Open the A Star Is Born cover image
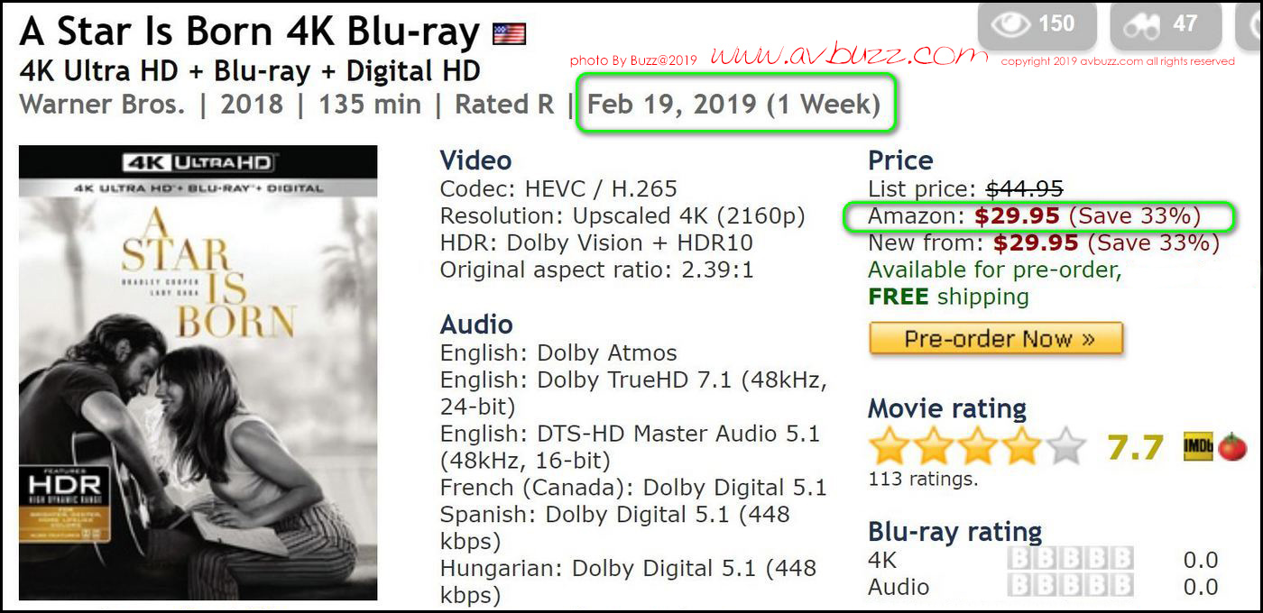The width and height of the screenshot is (1263, 613). [x=198, y=372]
